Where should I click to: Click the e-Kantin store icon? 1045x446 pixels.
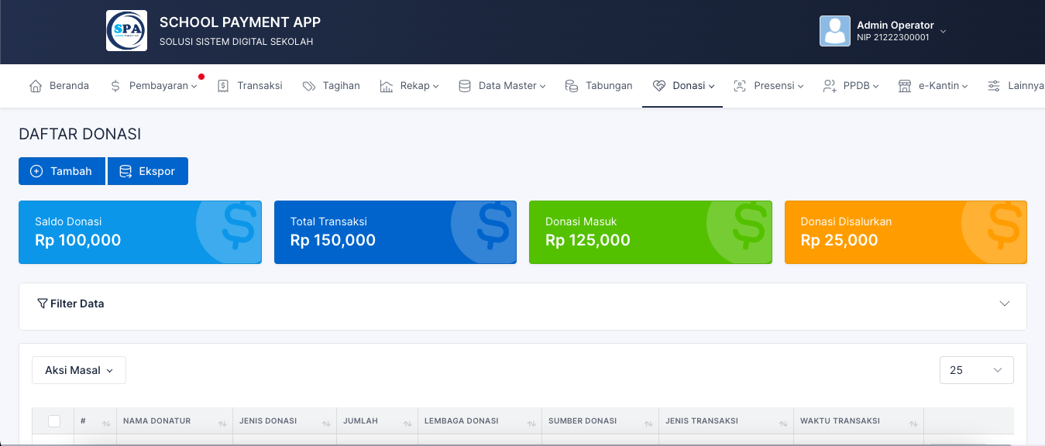point(904,86)
